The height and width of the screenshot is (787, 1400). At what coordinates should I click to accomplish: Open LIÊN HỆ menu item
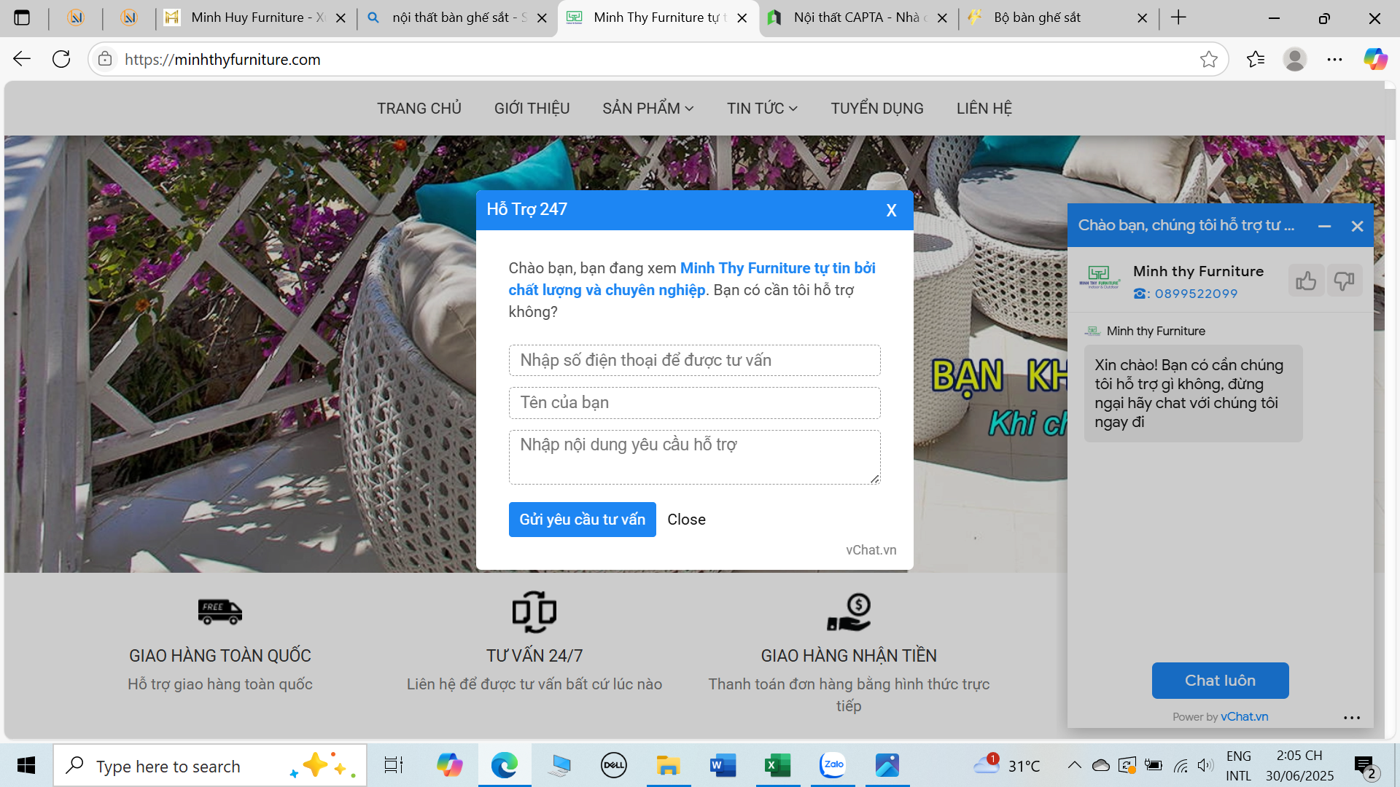(x=984, y=109)
